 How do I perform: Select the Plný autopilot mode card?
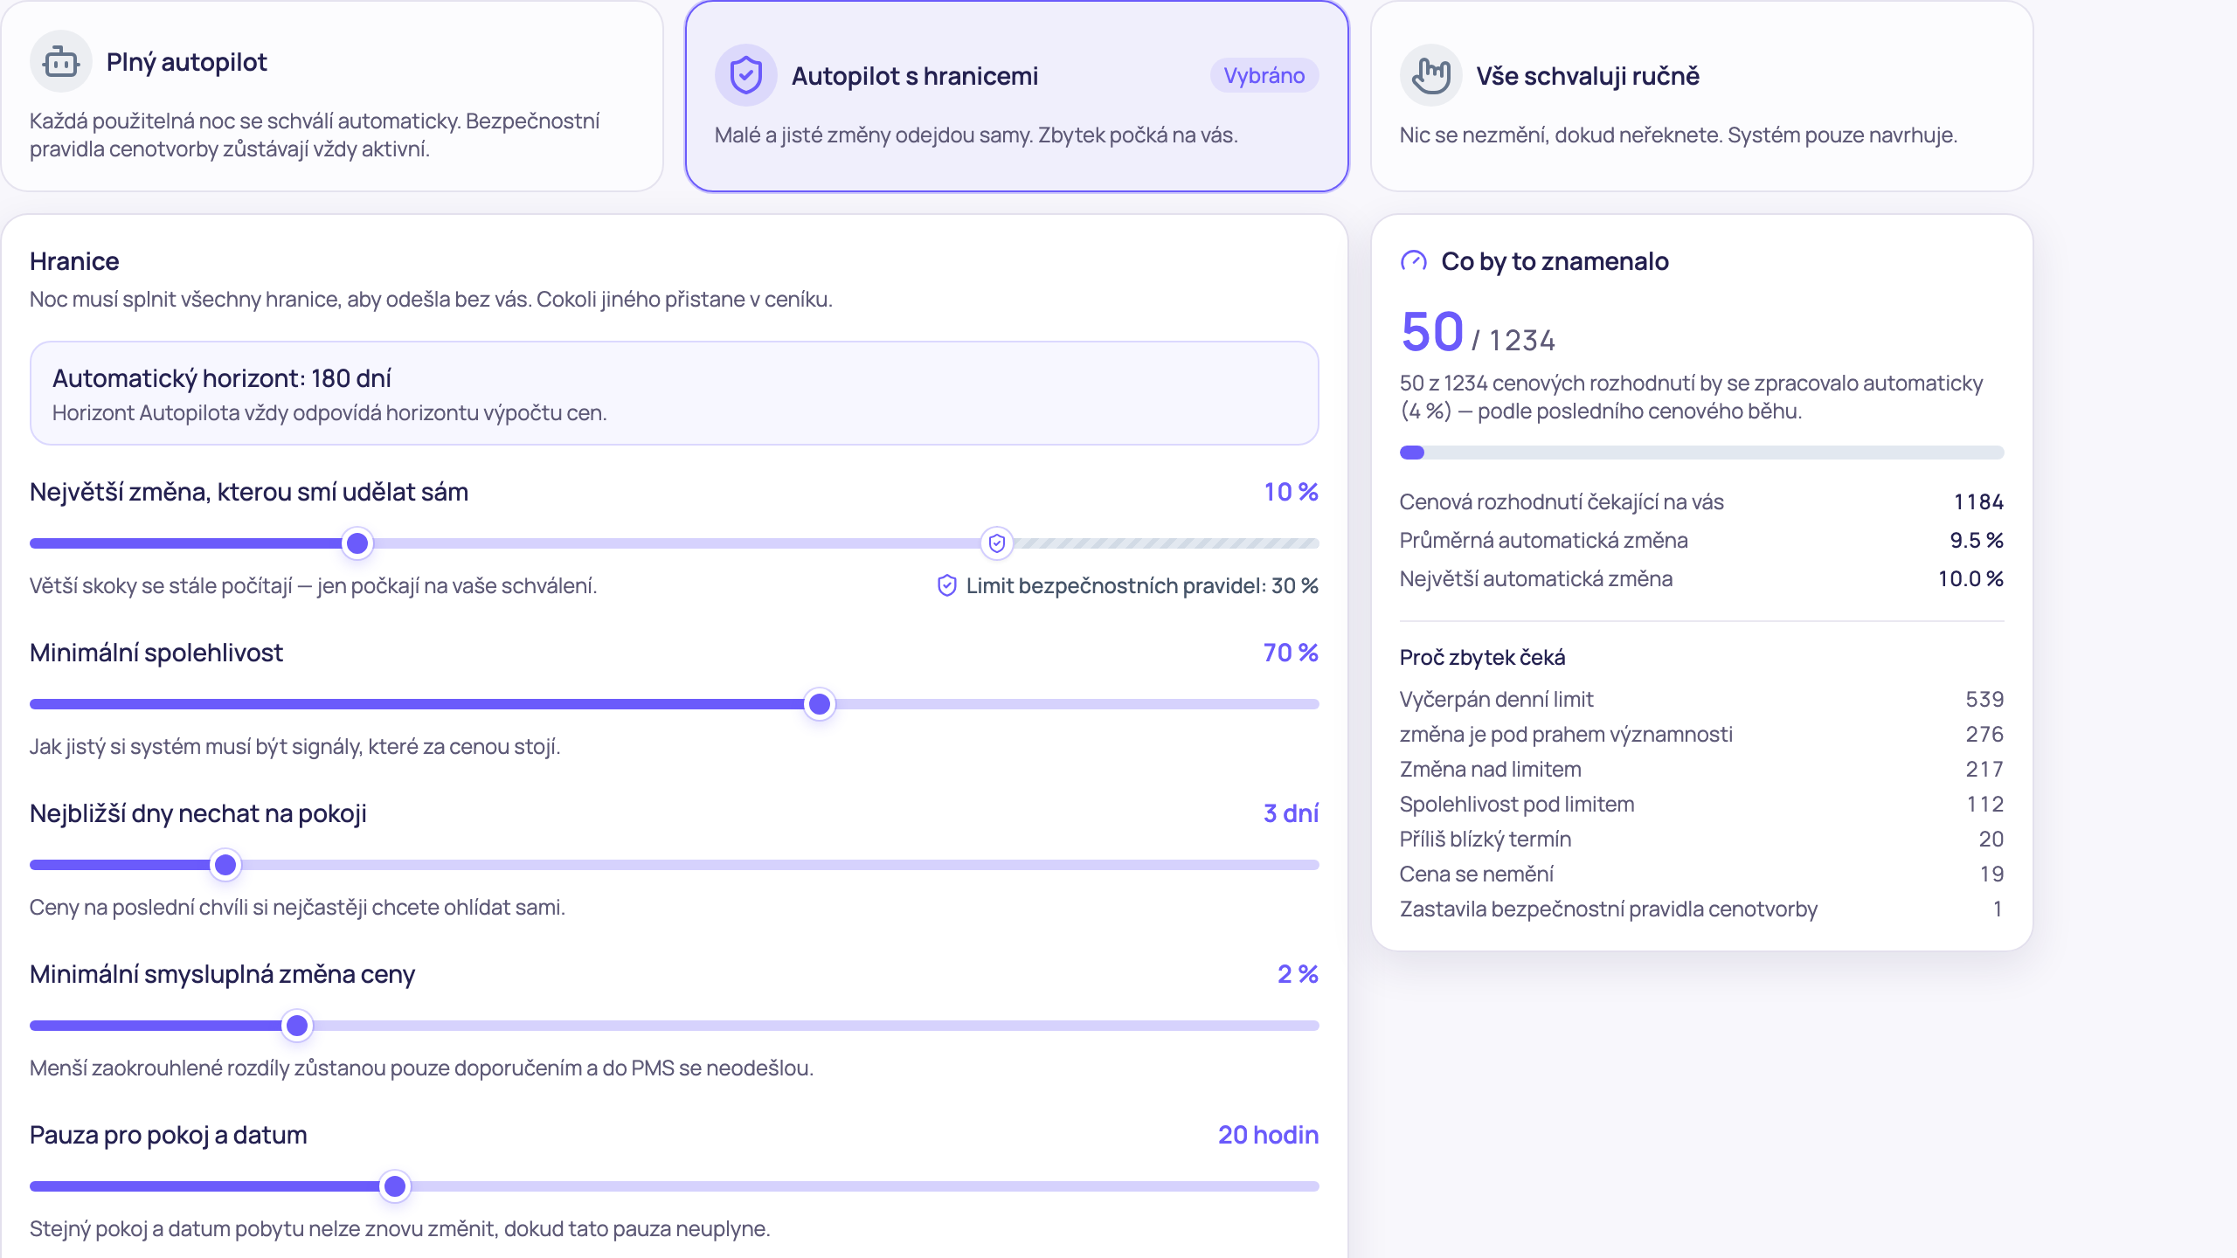click(x=332, y=96)
